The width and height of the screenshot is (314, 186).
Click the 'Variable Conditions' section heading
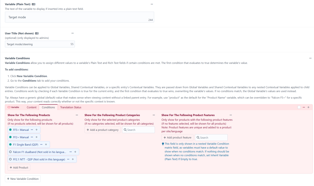point(17,58)
